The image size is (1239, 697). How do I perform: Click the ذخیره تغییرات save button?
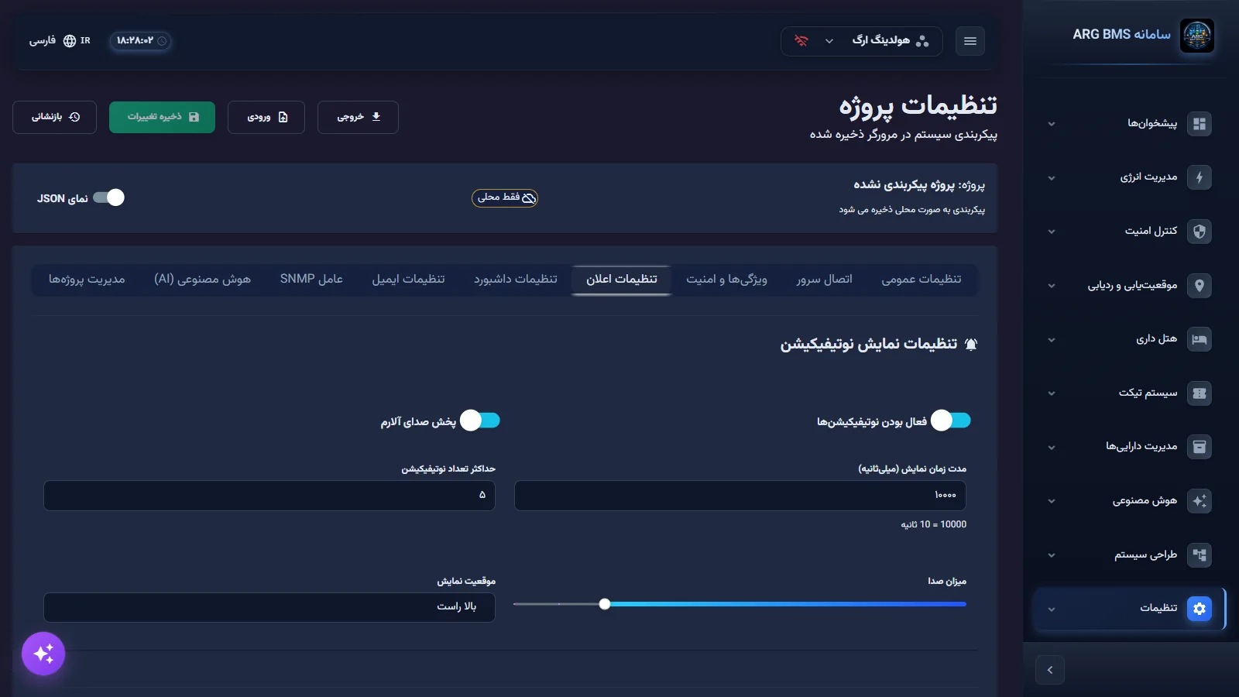tap(162, 117)
